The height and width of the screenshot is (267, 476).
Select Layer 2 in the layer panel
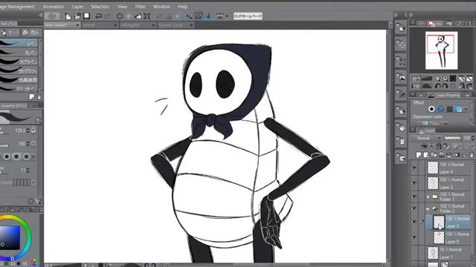click(x=448, y=183)
